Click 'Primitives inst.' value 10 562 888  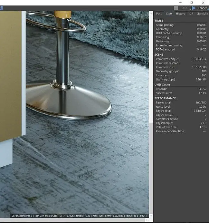[199, 67]
